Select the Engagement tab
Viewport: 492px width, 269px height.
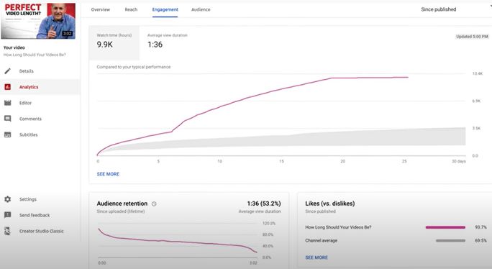(x=165, y=9)
